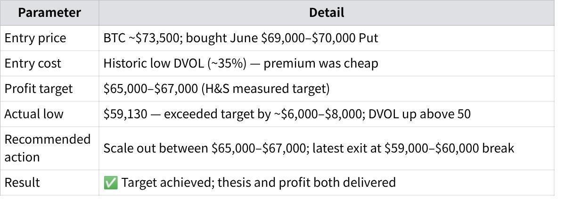The height and width of the screenshot is (199, 581).
Task: Select the Entry cost label cell
Action: pos(49,63)
